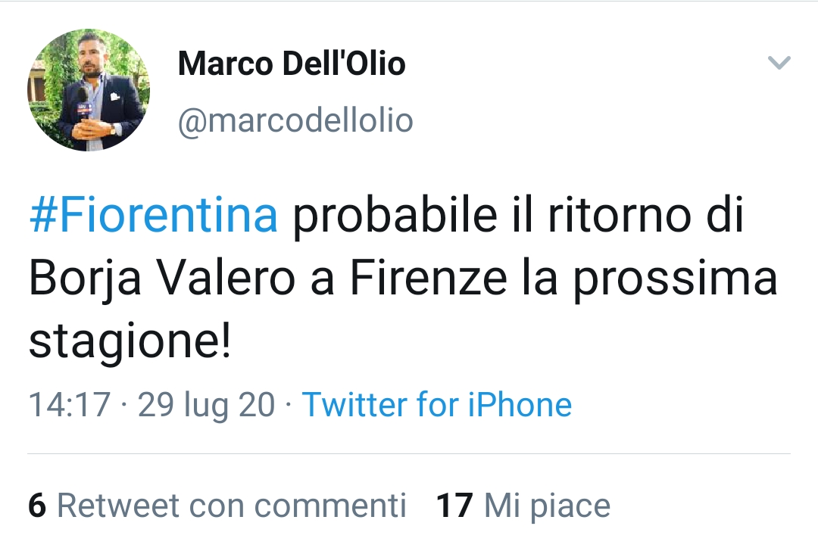
Task: Click the word ritorno in tweet
Action: pos(620,214)
